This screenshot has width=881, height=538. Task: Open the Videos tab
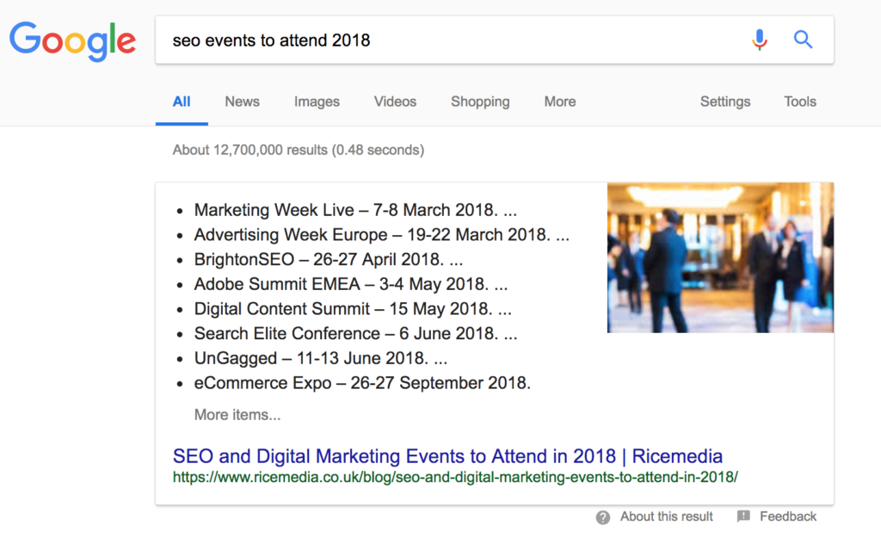(395, 102)
